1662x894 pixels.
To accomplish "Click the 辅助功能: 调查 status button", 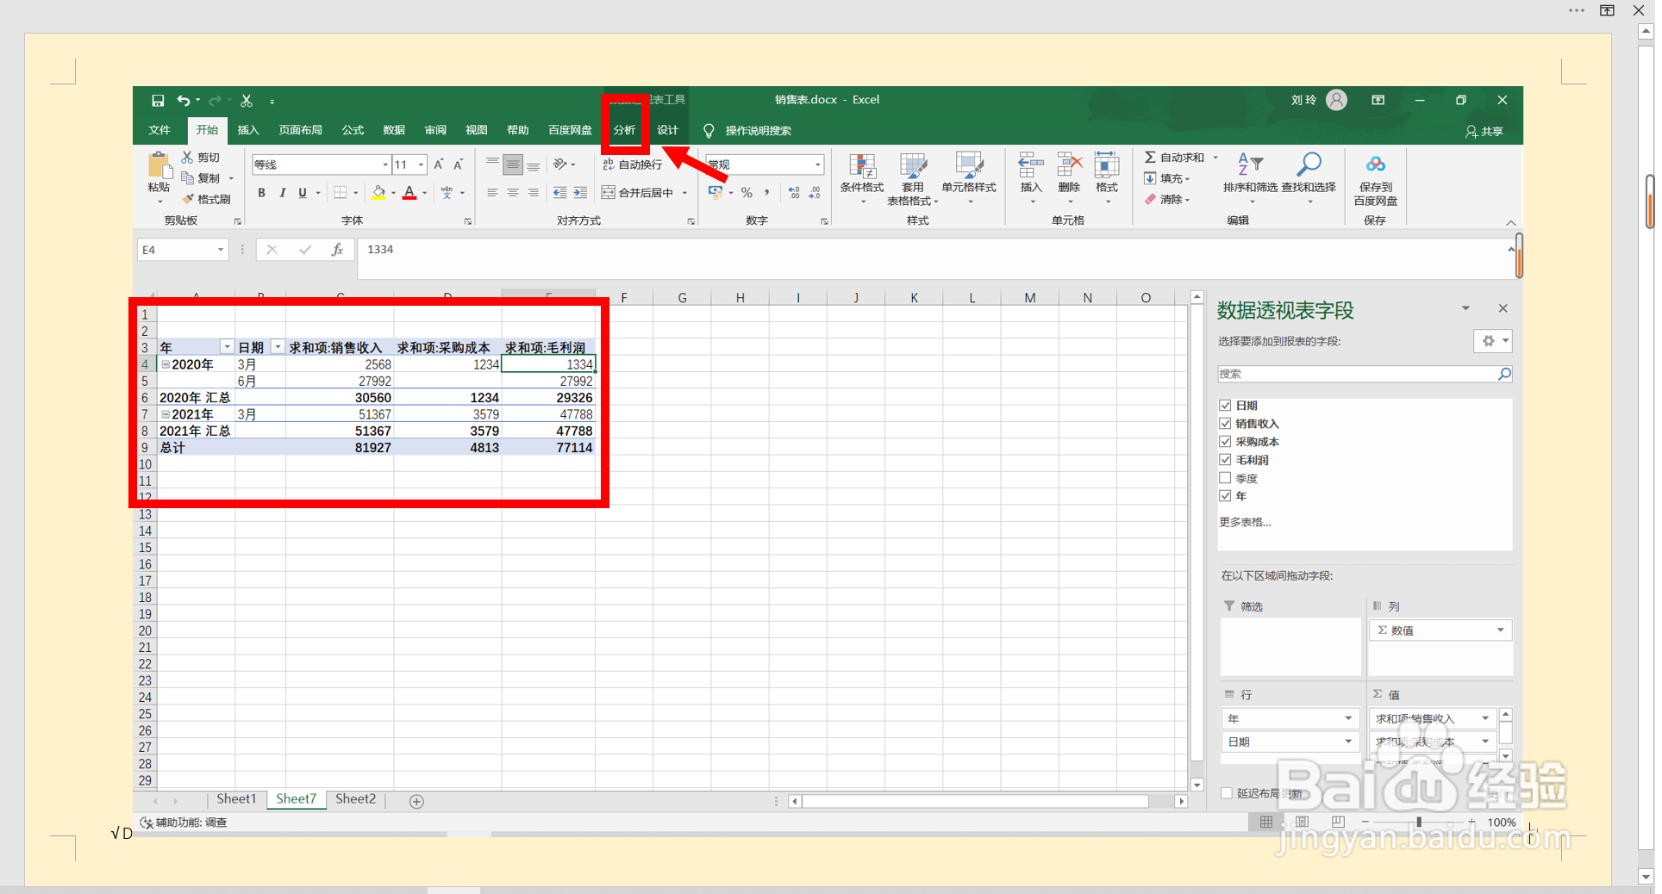I will (x=184, y=823).
